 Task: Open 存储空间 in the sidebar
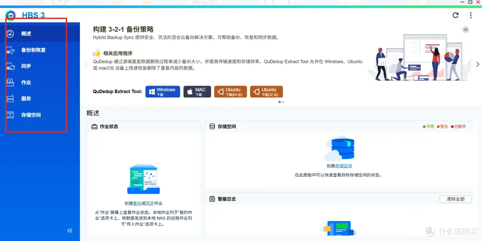(x=40, y=115)
